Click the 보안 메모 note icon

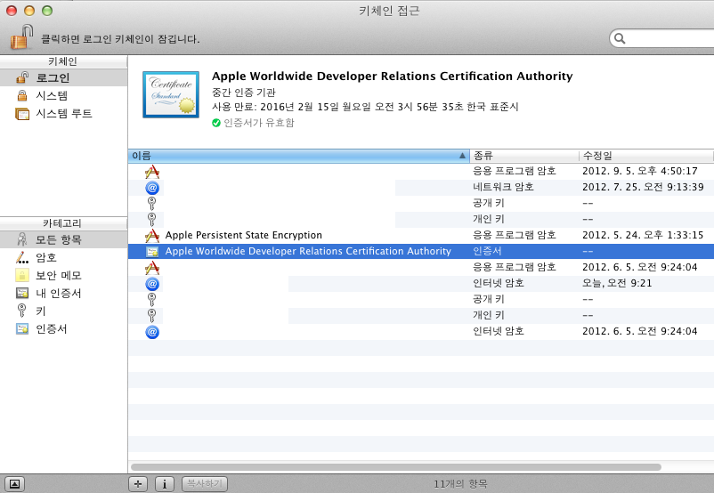(22, 275)
